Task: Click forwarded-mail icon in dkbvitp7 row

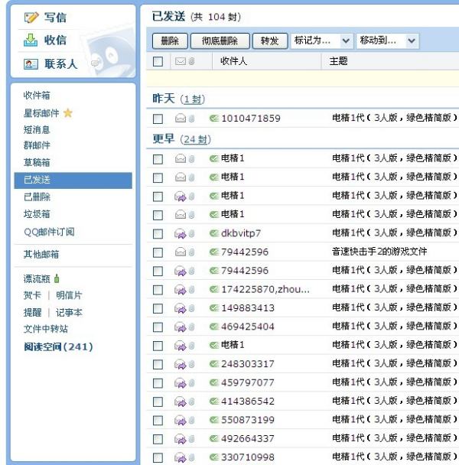Action: [x=180, y=233]
